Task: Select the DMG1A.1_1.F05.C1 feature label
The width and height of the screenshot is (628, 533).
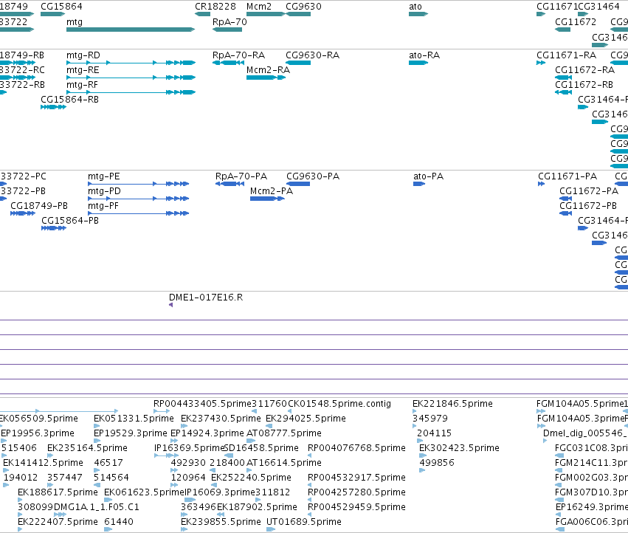Action: (96, 507)
